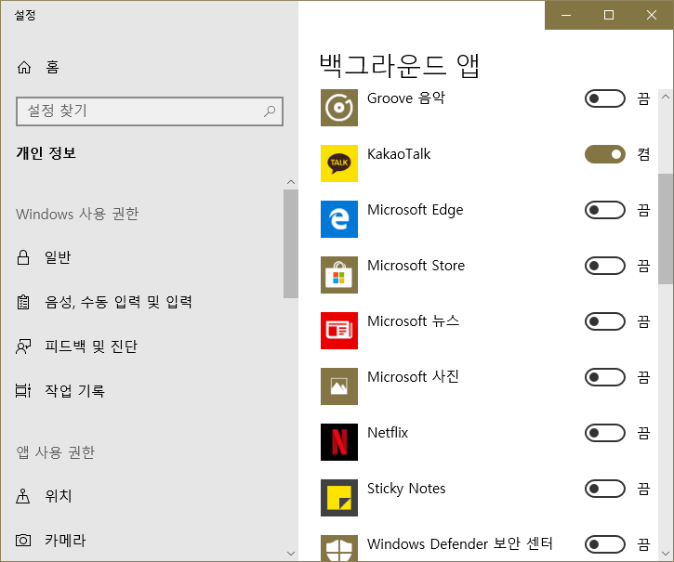Click sidebar scrollbar down arrow
Screen dimensions: 674x562
pos(291,554)
